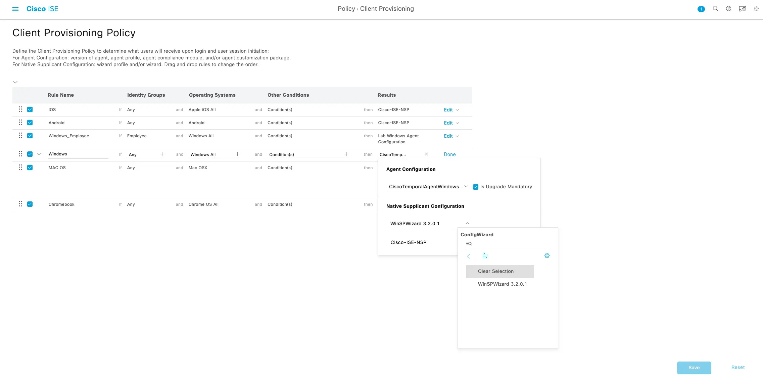763x380 pixels.
Task: Select WinSPWizard 3.2.0.1 in ConfigWizard list
Action: coord(503,284)
